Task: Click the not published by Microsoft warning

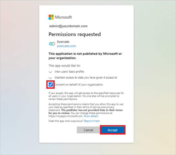Action: click(85, 56)
